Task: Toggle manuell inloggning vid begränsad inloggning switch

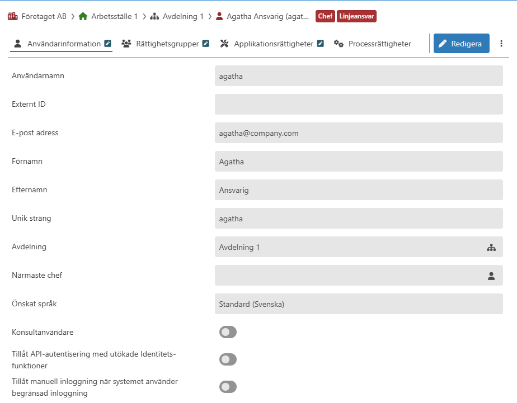Action: (x=228, y=387)
